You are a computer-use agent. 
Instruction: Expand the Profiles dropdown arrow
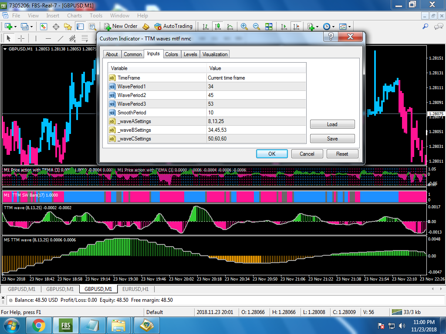click(31, 27)
